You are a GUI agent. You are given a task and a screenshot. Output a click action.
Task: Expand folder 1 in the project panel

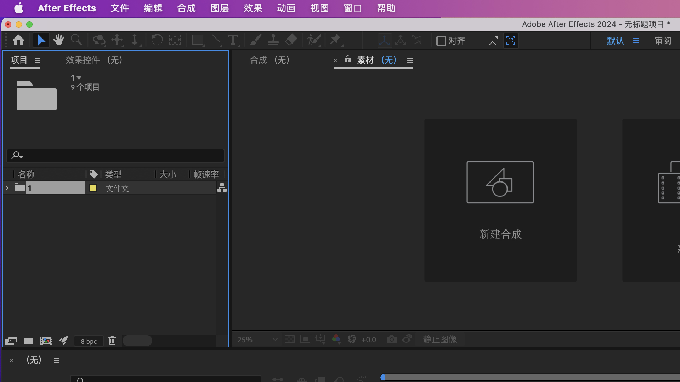(6, 187)
